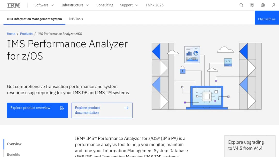Switch to the IMS Tools tab

pyautogui.click(x=76, y=19)
